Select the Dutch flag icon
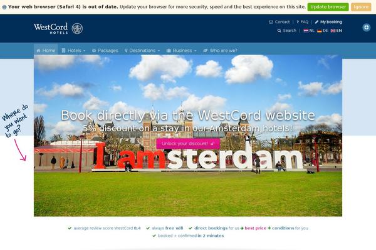Screen dimensions: 376x250 click(306, 31)
